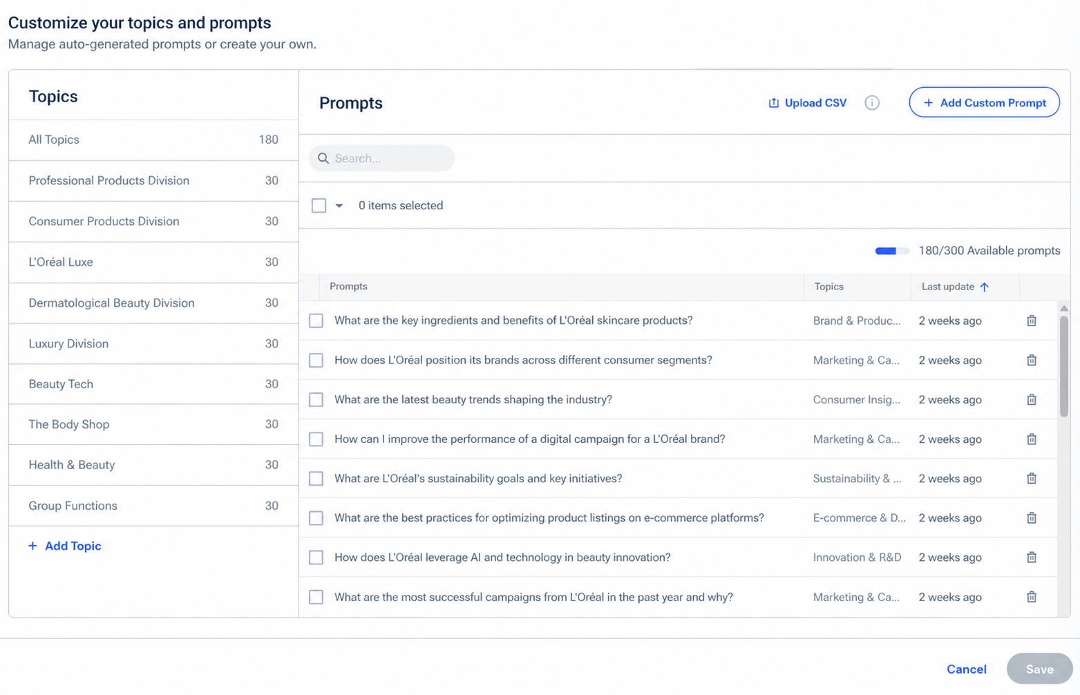Click the Last update column header
This screenshot has height=695, width=1080.
(965, 287)
